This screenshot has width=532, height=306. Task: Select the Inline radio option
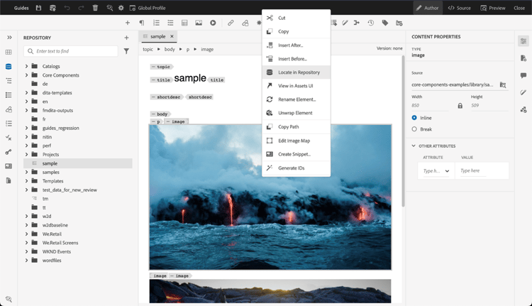414,118
